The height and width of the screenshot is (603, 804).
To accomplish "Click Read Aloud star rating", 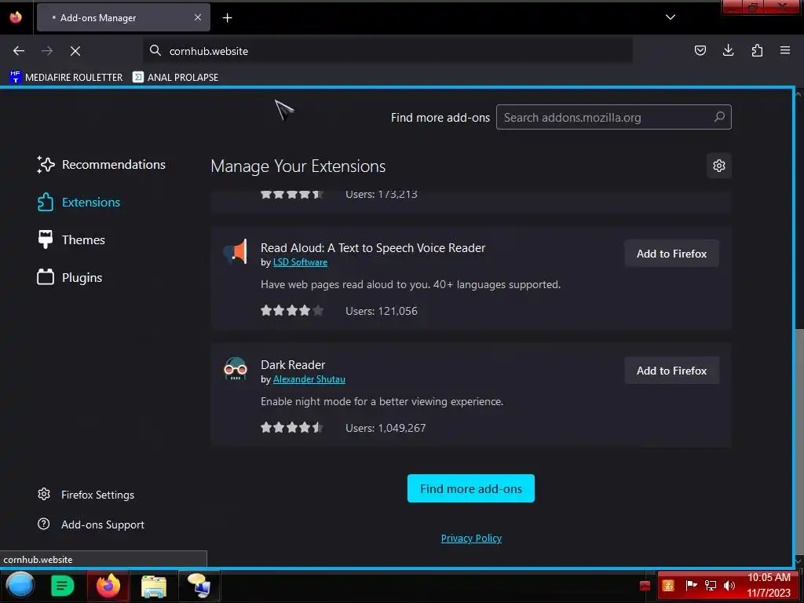I will (x=292, y=311).
